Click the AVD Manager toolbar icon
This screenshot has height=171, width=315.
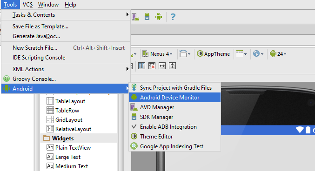(135, 17)
